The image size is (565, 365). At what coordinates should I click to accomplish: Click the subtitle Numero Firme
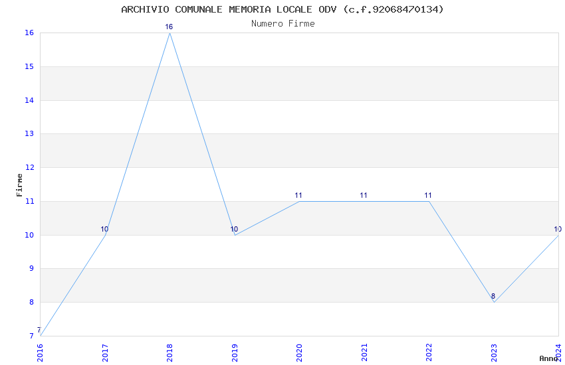[x=283, y=24]
